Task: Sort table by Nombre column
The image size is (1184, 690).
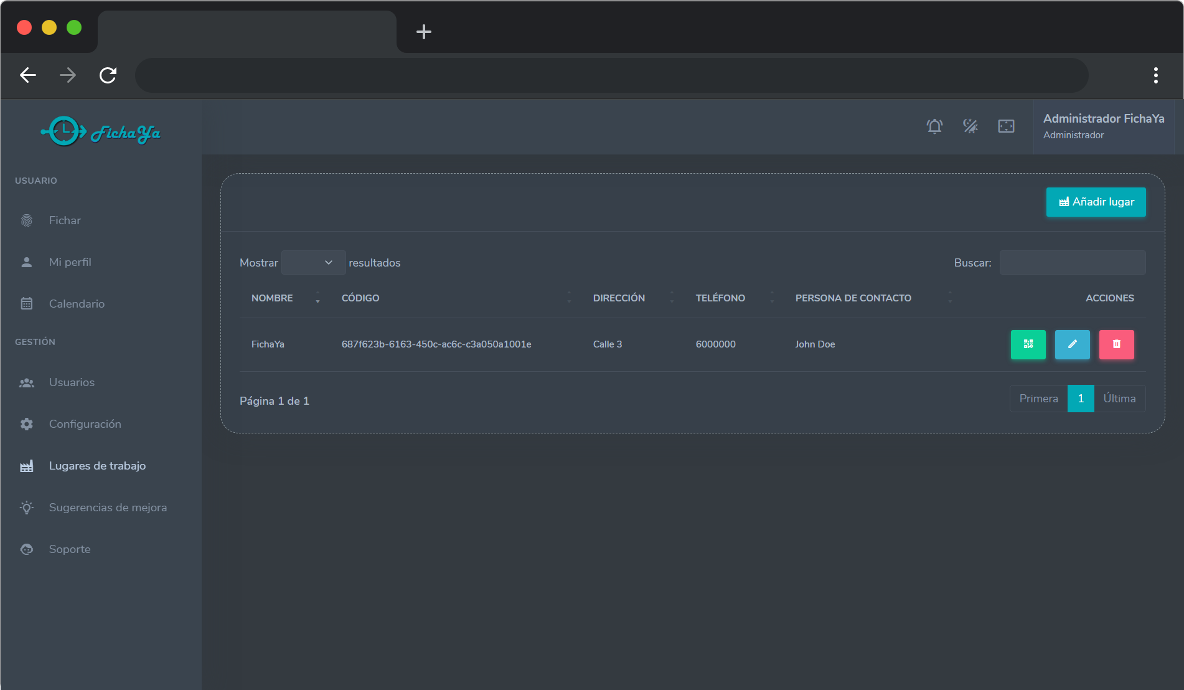Action: click(x=273, y=298)
